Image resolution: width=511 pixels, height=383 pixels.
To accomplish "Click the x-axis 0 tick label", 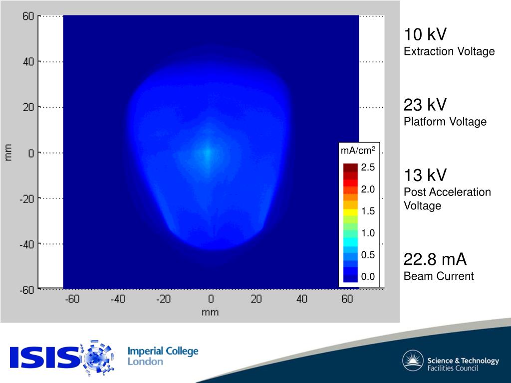I will (211, 299).
